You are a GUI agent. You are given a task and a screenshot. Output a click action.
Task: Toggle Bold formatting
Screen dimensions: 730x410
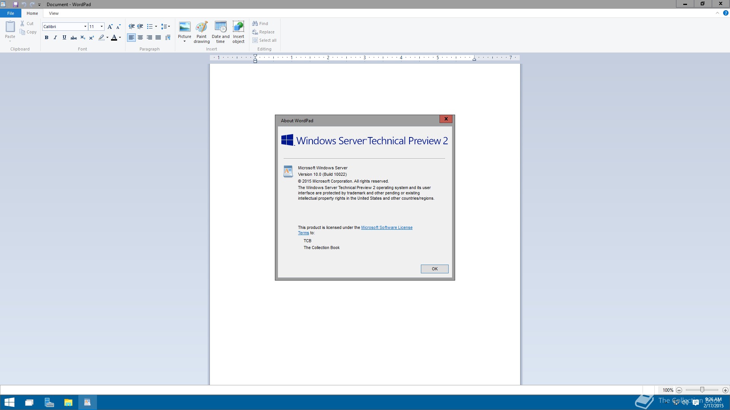46,38
